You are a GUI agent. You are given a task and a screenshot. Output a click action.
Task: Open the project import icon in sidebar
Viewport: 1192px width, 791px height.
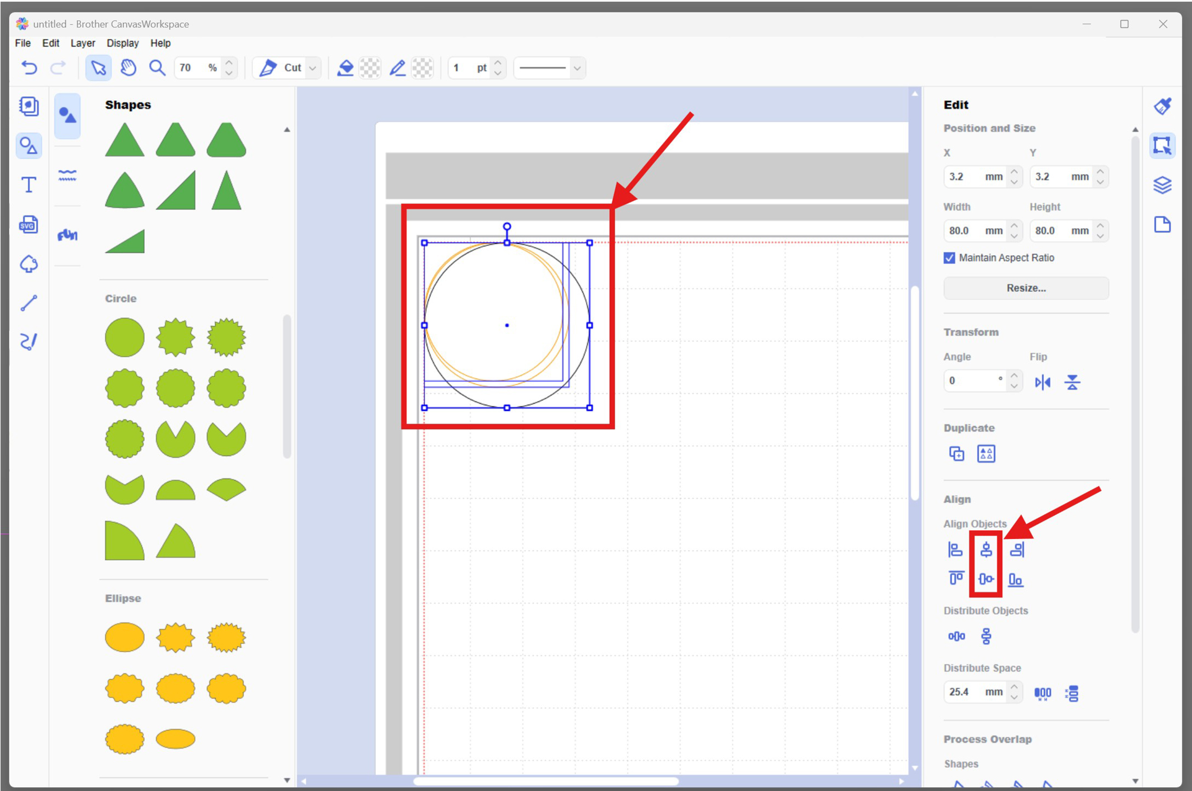click(x=29, y=106)
